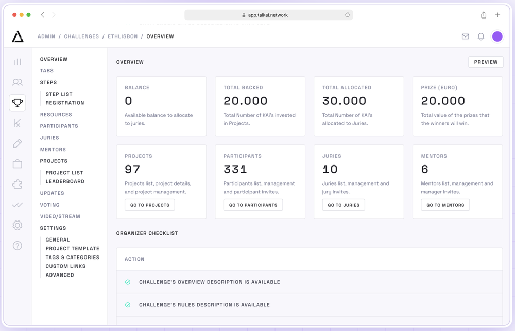The height and width of the screenshot is (331, 515).
Task: Open the briefcase icon in left sidebar
Action: click(x=18, y=164)
